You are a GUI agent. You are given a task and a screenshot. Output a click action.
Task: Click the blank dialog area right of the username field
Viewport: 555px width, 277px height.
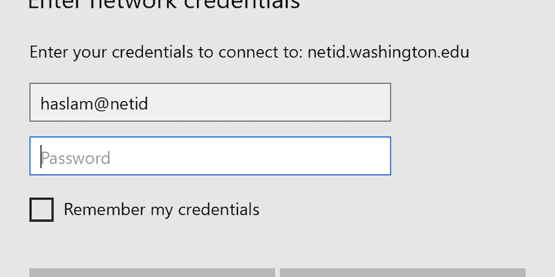pyautogui.click(x=471, y=102)
